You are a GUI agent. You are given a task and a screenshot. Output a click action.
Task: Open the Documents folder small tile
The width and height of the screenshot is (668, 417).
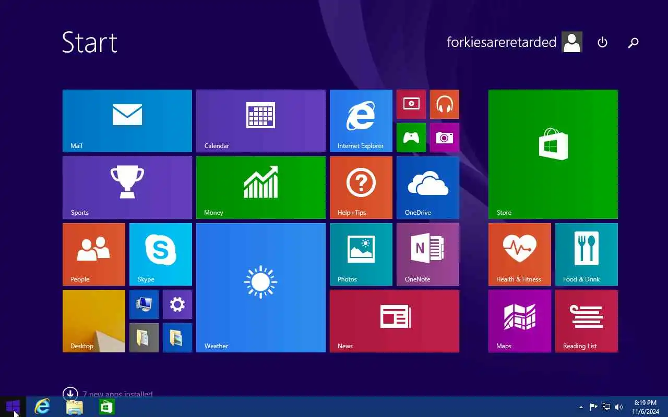[144, 338]
